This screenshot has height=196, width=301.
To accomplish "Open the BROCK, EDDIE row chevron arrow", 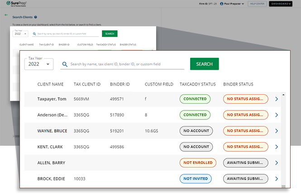I will (x=277, y=179).
